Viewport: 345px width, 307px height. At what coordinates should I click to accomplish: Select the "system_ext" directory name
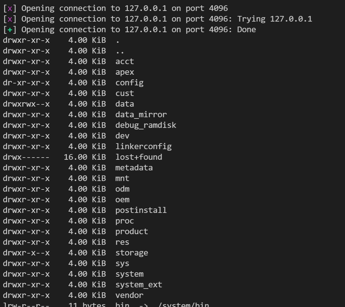139,284
